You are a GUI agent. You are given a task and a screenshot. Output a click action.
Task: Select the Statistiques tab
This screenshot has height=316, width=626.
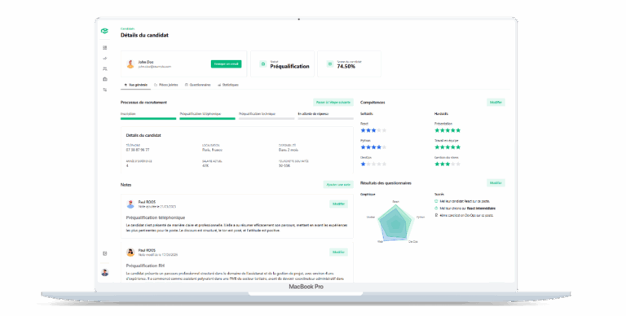click(228, 85)
